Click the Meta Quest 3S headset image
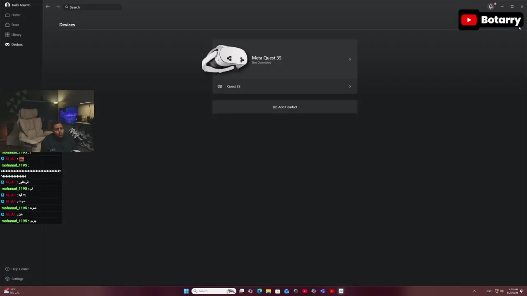527x296 pixels. [225, 59]
